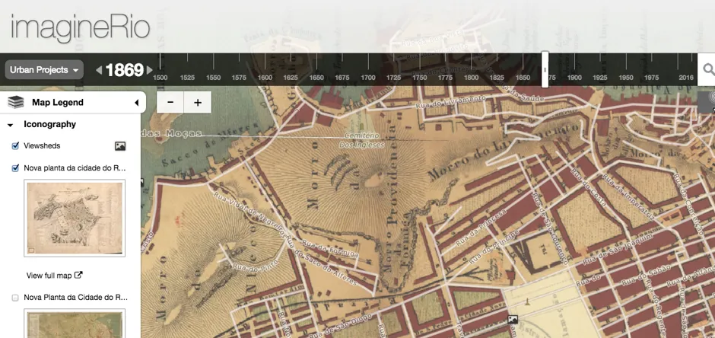
Task: Click the Rua do Principe street label
Action: (x=494, y=247)
